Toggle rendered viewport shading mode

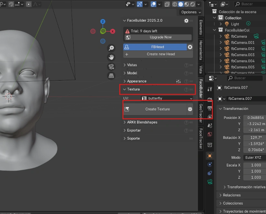[x=192, y=4]
